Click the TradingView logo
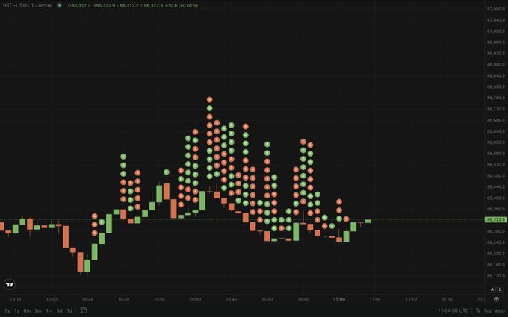Screen dimensions: 508x317 click(10, 285)
